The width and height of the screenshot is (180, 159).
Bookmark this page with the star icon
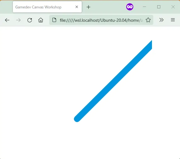pos(148,20)
